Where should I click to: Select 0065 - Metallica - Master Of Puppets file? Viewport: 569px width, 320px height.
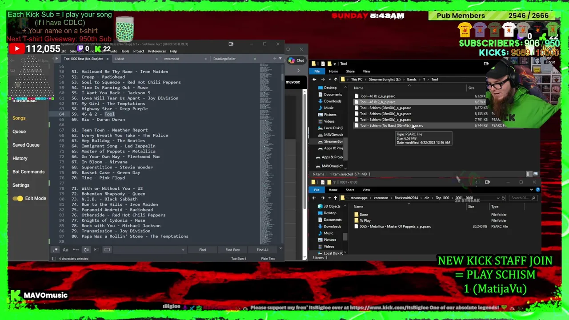[393, 227]
